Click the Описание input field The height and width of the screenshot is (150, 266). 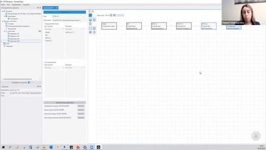pos(69,20)
